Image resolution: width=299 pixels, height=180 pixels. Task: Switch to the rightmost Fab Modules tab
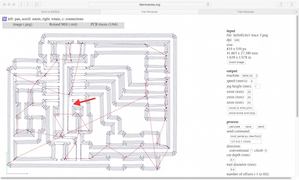(246, 11)
